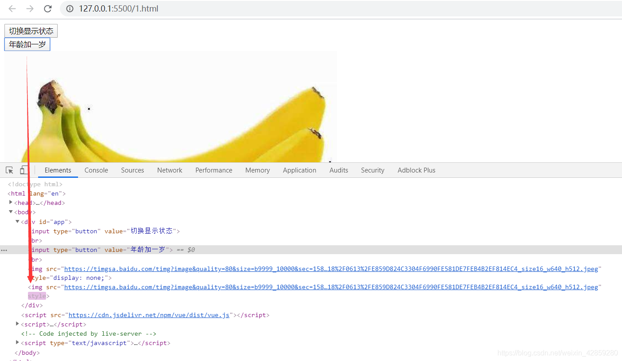Toggle the device toolbar icon in DevTools
This screenshot has width=622, height=361.
click(x=24, y=170)
